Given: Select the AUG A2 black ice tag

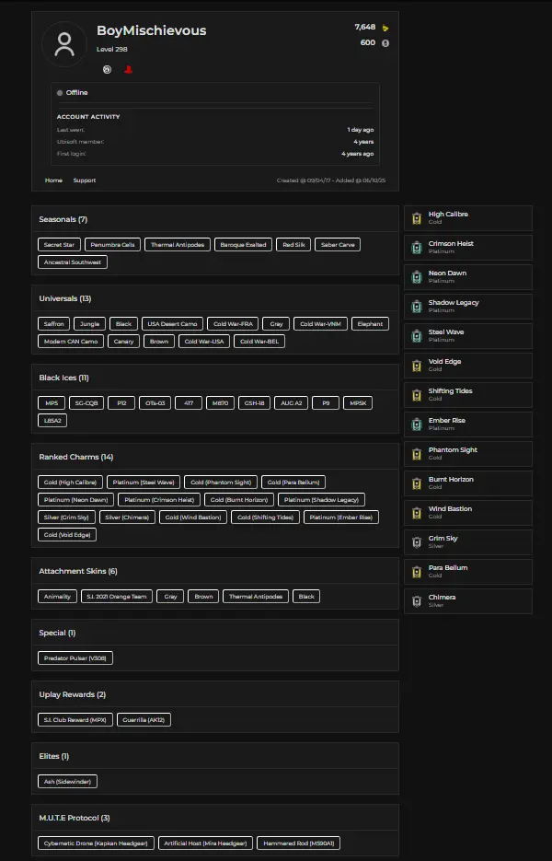Looking at the screenshot, I should (292, 403).
